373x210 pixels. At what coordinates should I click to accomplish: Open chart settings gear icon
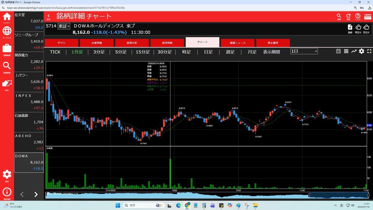(362, 51)
